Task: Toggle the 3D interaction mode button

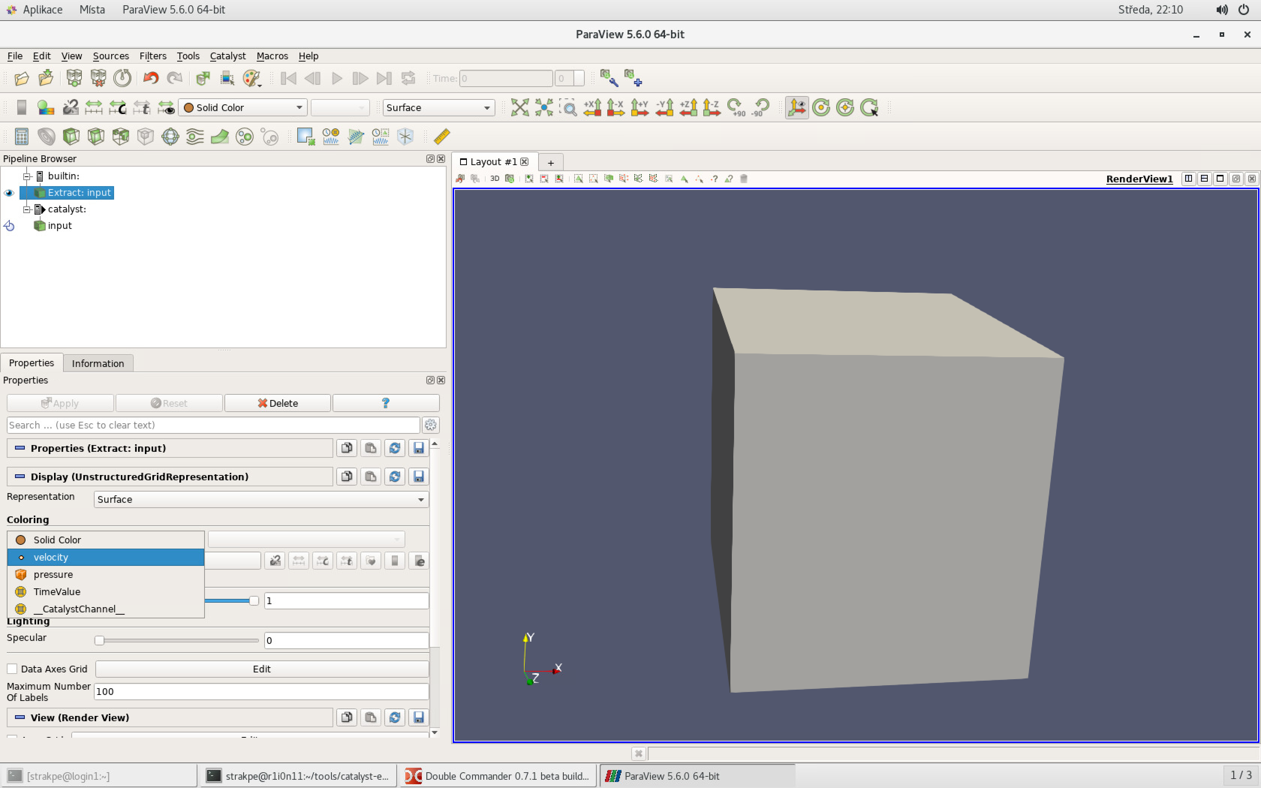Action: point(495,179)
